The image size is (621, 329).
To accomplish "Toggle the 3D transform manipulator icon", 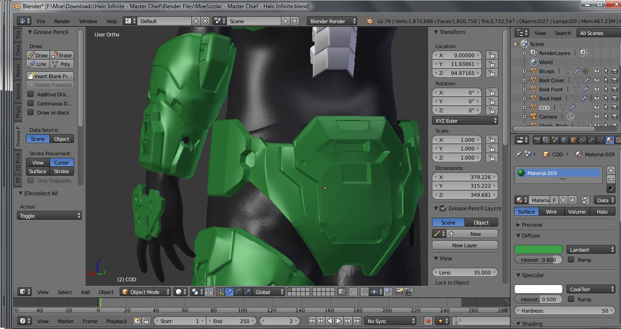I will [x=220, y=292].
